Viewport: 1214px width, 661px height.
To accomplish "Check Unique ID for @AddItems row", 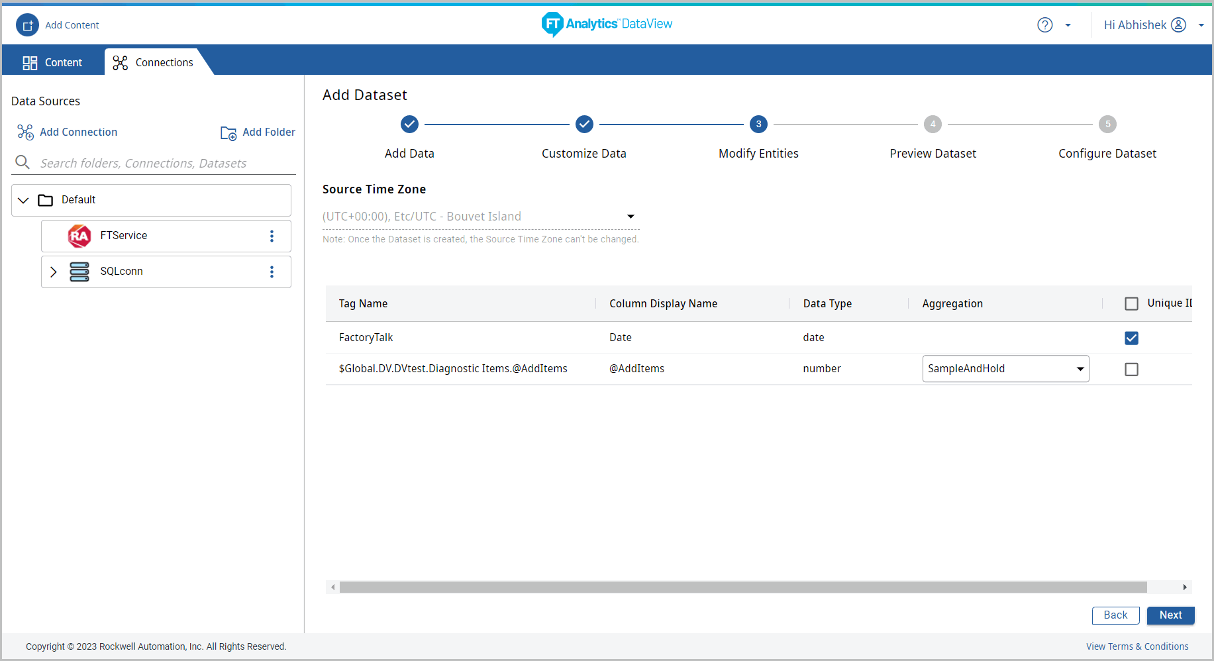I will [x=1131, y=370].
